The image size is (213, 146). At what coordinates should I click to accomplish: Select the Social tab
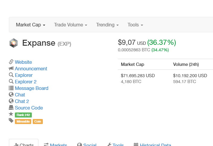click(x=87, y=145)
